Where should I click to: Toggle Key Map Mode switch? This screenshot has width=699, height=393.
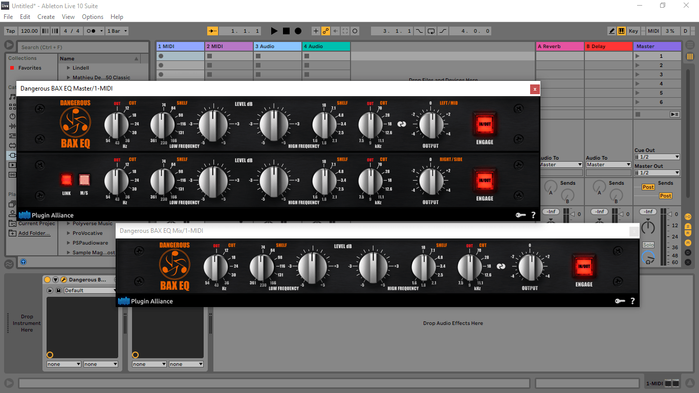point(634,31)
